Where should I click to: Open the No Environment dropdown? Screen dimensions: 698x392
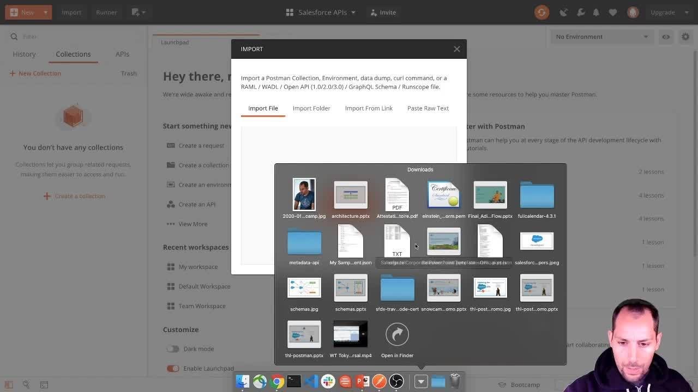[601, 36]
